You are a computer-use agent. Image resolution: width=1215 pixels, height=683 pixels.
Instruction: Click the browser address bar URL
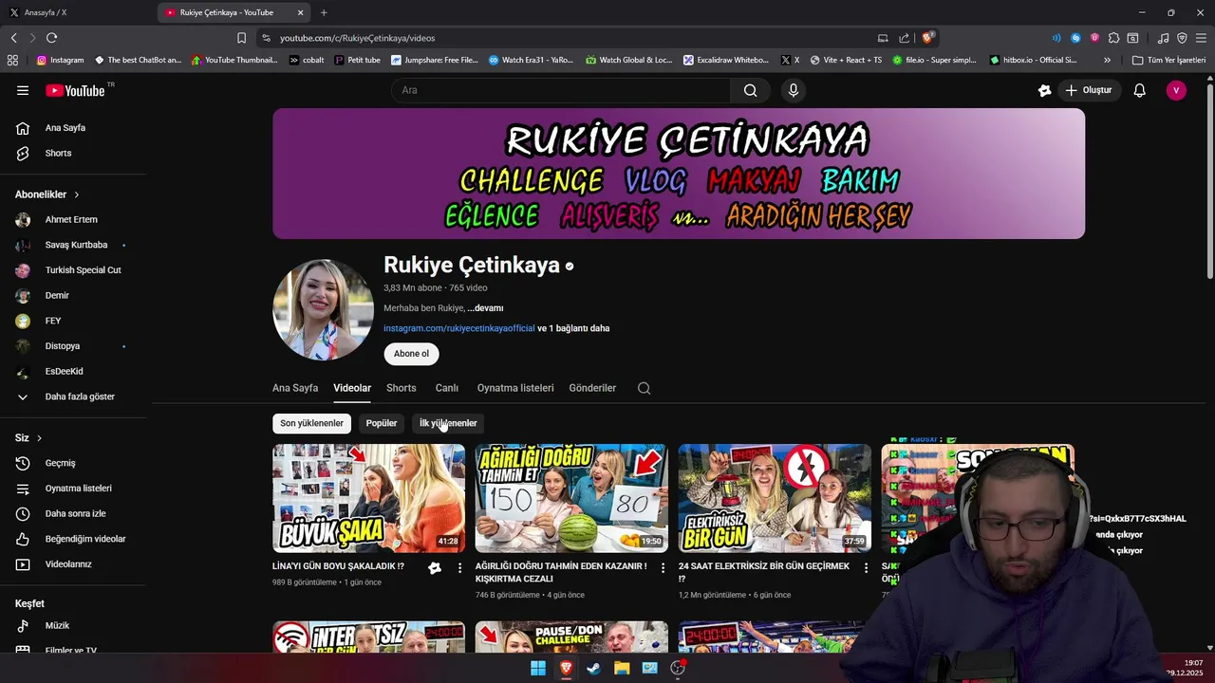click(357, 38)
